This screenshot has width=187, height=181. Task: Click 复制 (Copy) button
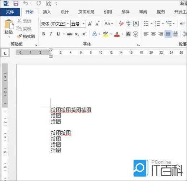(x=24, y=29)
